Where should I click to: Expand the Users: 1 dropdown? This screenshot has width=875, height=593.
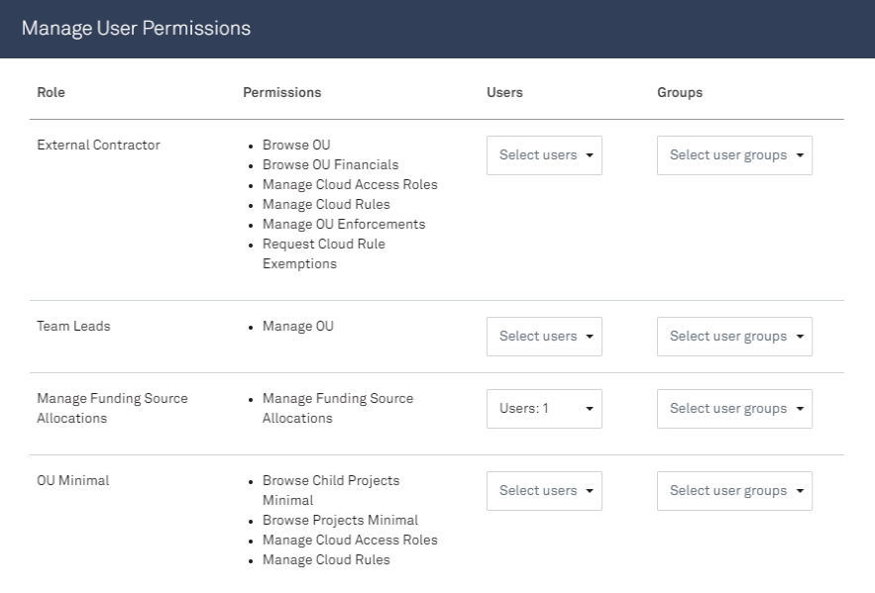(544, 409)
